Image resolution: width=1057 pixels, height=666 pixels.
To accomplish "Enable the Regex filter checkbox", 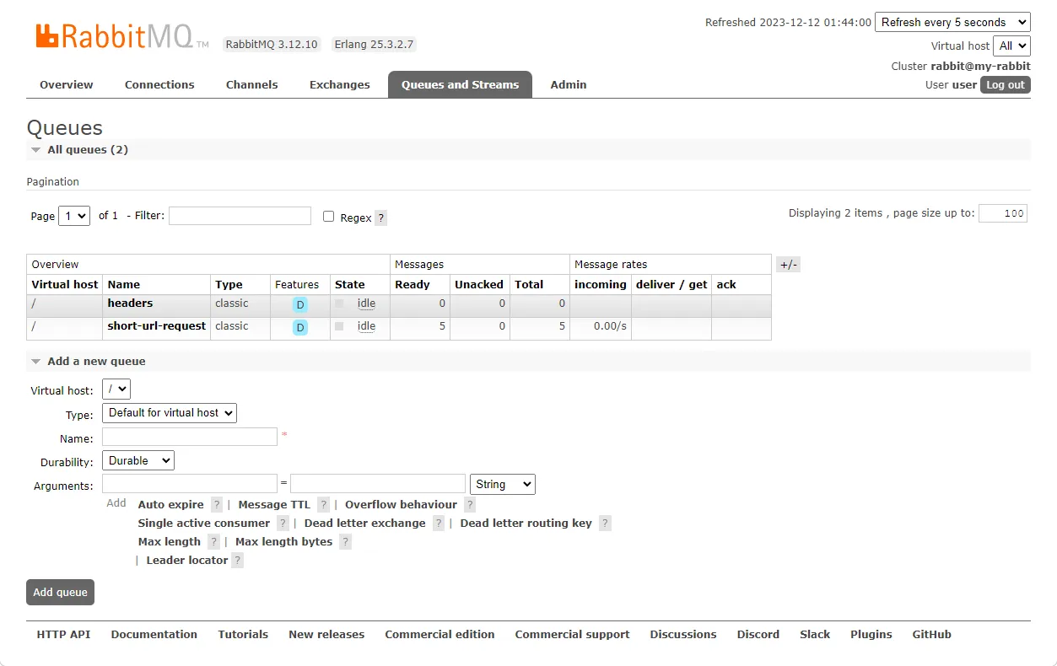I will 328,217.
